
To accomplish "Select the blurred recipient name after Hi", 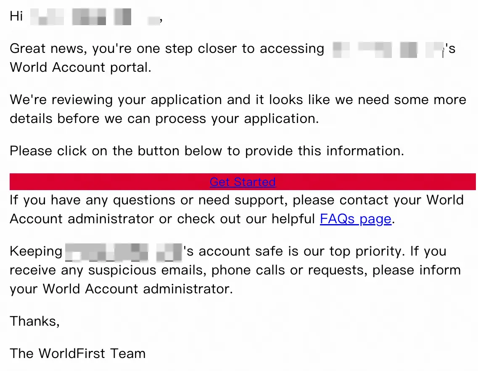I will (95, 16).
